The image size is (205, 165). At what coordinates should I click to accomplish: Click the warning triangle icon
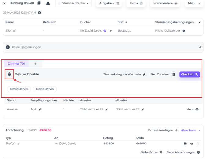click(x=48, y=3)
